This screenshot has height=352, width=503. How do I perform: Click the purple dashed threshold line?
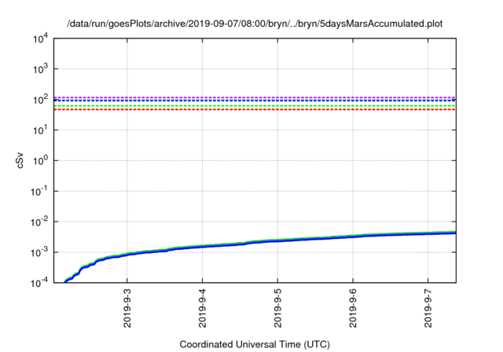(x=255, y=97)
